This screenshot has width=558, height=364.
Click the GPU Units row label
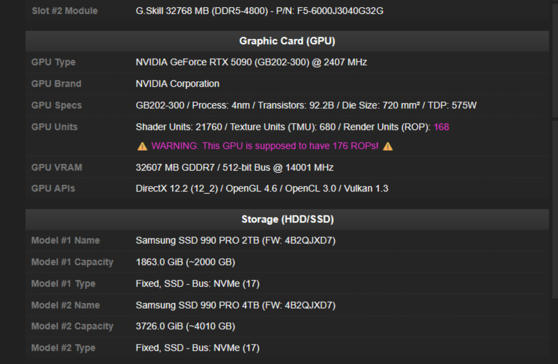pos(54,127)
